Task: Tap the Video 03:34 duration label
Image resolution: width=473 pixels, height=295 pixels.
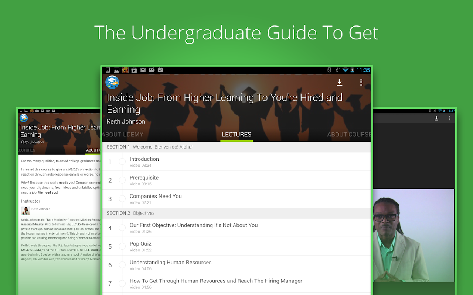Action: (x=140, y=166)
